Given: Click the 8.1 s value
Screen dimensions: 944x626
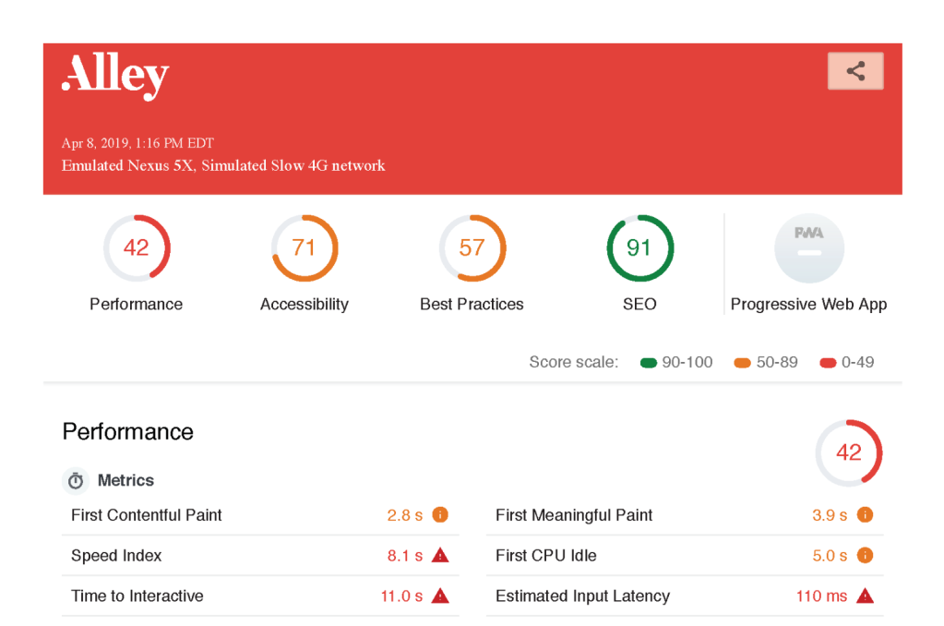Looking at the screenshot, I should 404,556.
